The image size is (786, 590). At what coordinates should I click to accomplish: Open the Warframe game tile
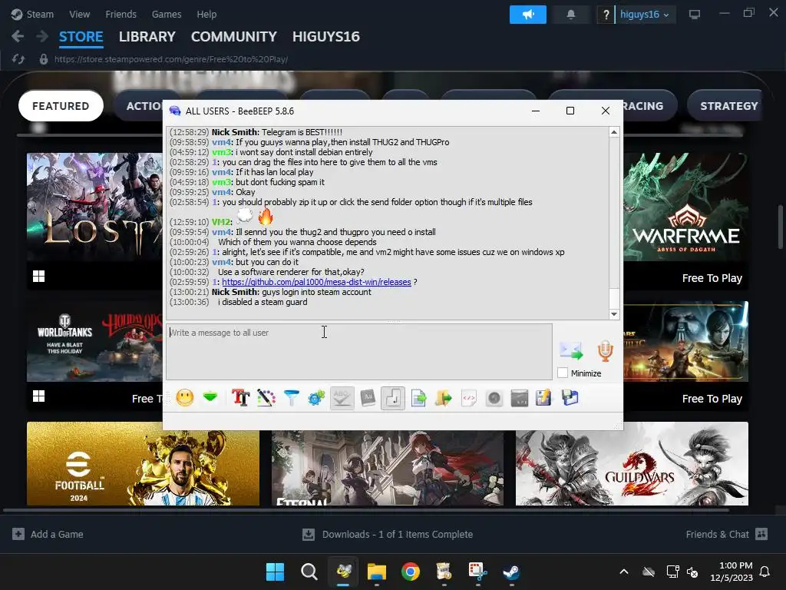[685, 221]
